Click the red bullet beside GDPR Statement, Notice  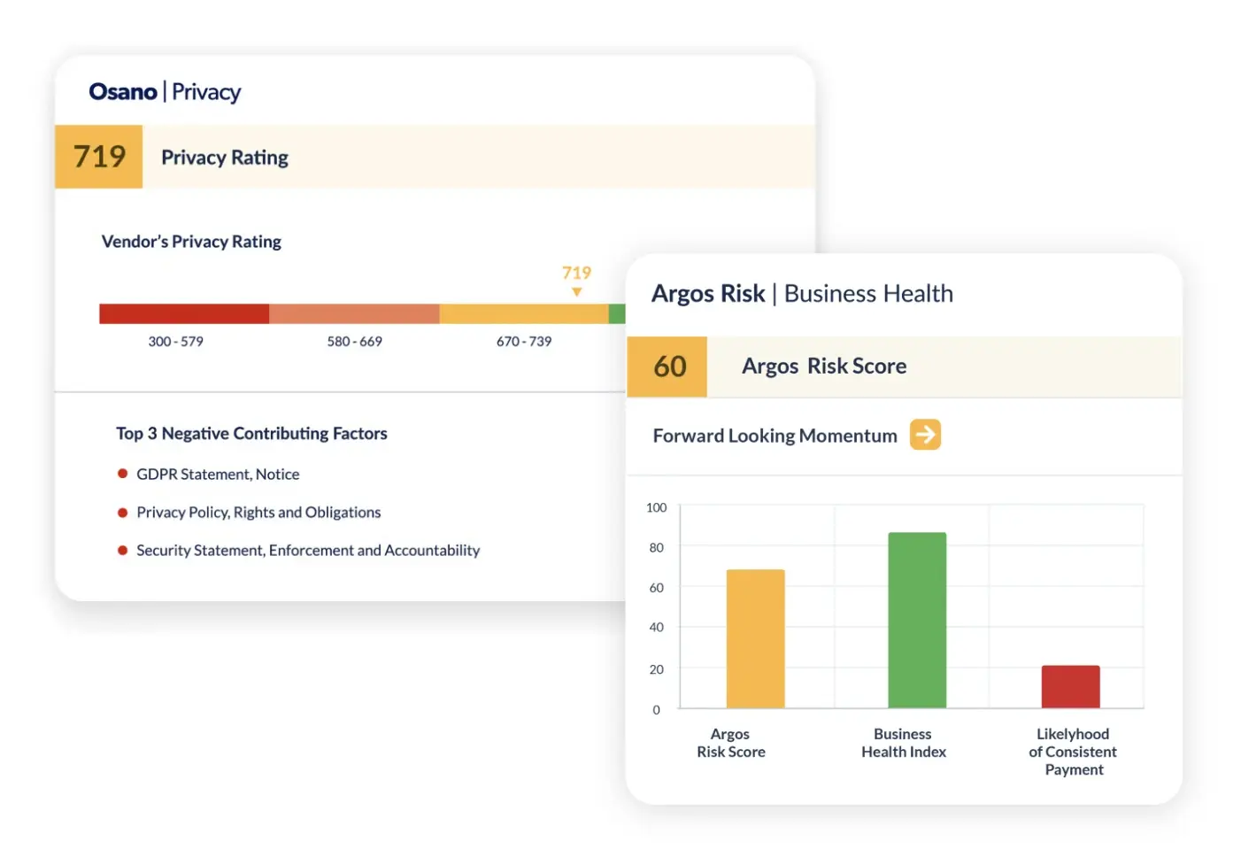(x=123, y=474)
